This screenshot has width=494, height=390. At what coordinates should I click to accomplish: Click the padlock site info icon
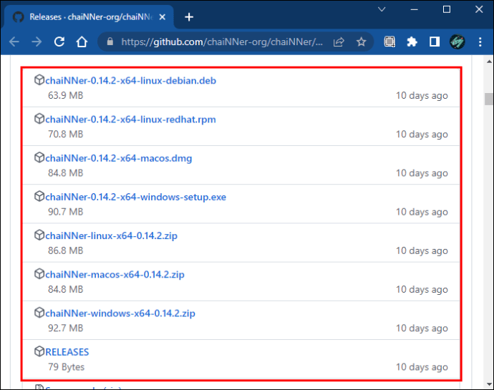[x=110, y=42]
